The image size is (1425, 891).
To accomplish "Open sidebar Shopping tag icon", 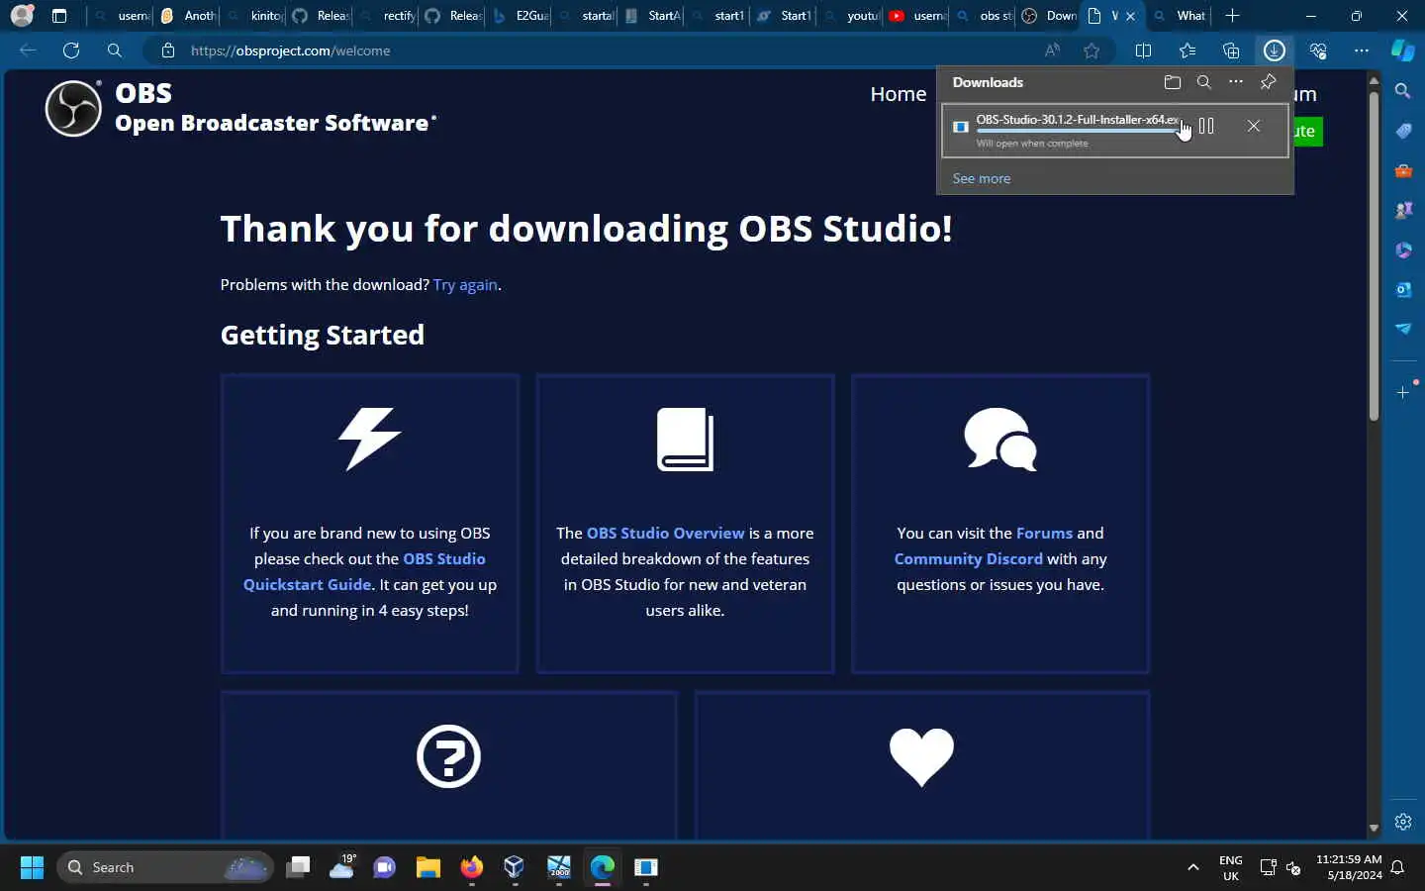I will click(1403, 131).
